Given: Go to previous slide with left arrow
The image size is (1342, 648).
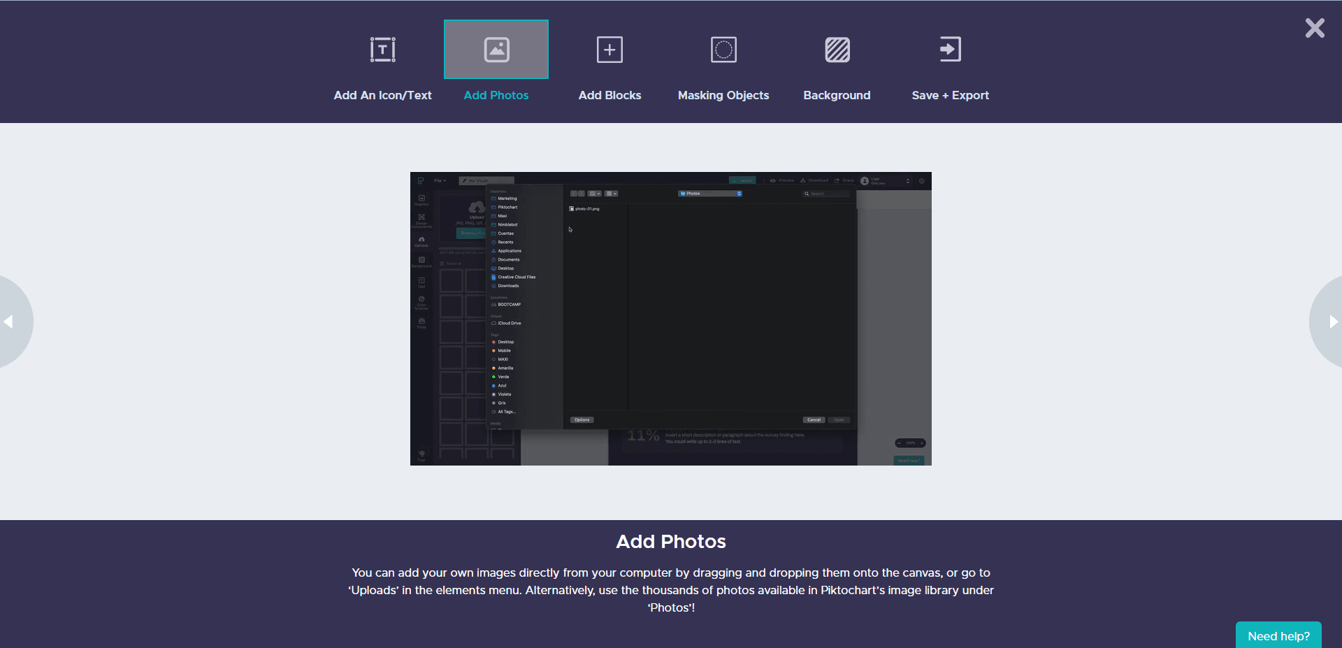Looking at the screenshot, I should pos(9,322).
